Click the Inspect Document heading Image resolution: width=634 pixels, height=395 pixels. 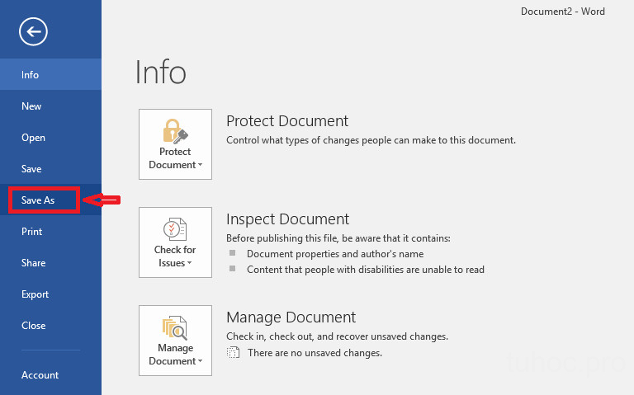pyautogui.click(x=287, y=219)
